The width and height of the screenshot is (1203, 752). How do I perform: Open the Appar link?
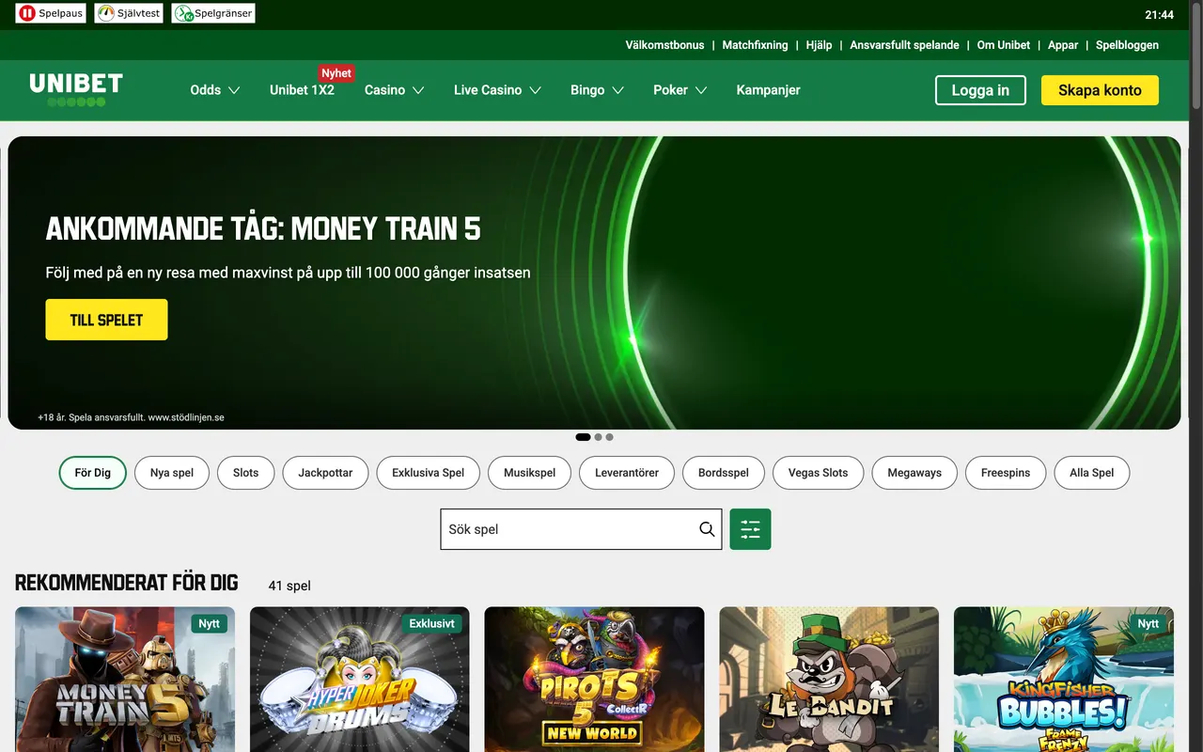(1063, 45)
